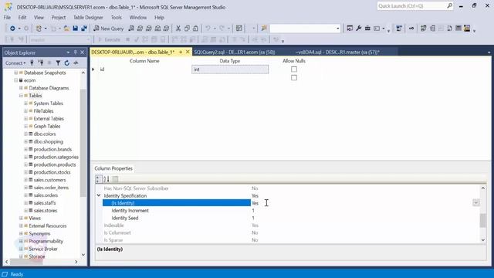
Task: Expand the Views folder node
Action: point(21,218)
